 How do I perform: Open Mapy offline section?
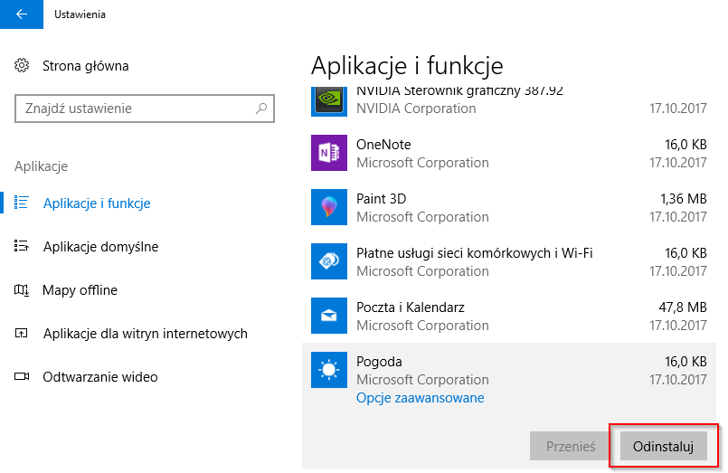coord(80,290)
